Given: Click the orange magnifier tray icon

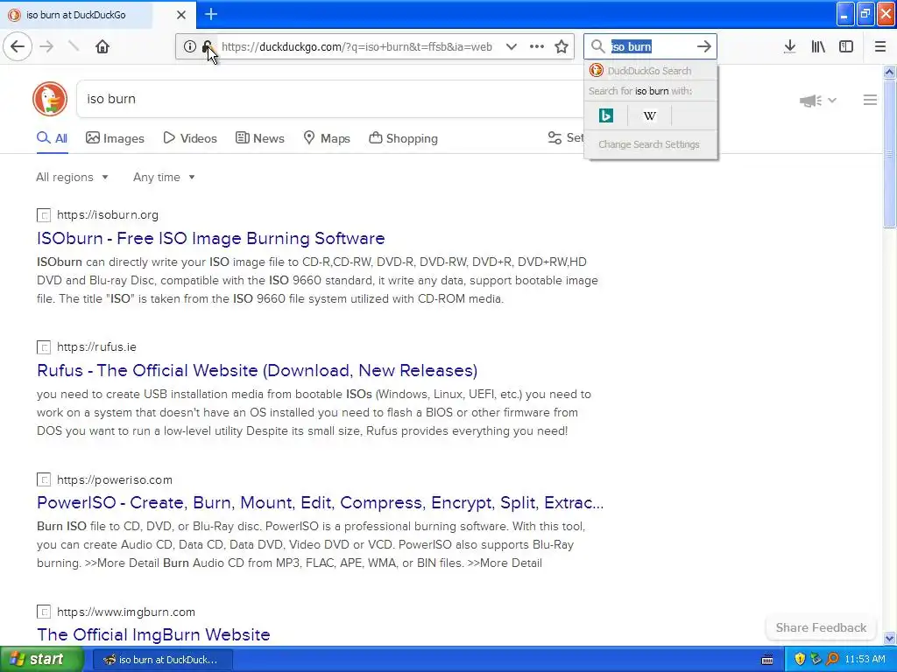Looking at the screenshot, I should pos(833,659).
